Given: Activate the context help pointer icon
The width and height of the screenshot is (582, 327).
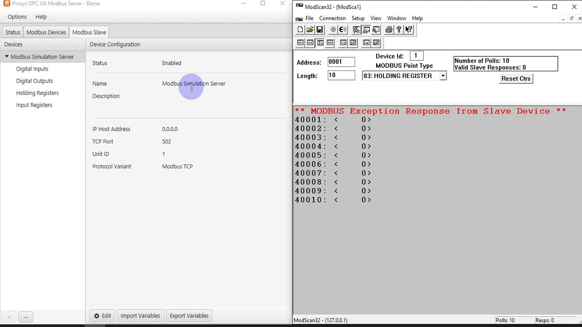Looking at the screenshot, I should 409,30.
